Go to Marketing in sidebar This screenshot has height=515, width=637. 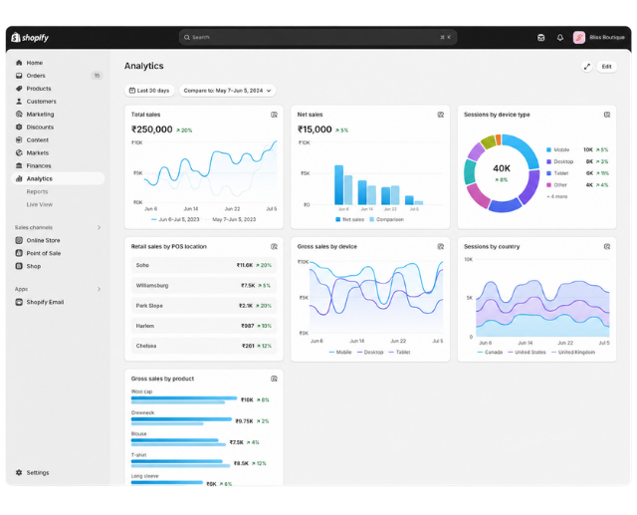(40, 115)
